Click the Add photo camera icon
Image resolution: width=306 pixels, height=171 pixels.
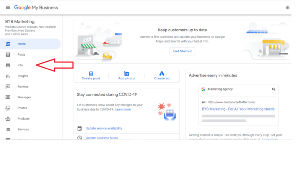[126, 74]
